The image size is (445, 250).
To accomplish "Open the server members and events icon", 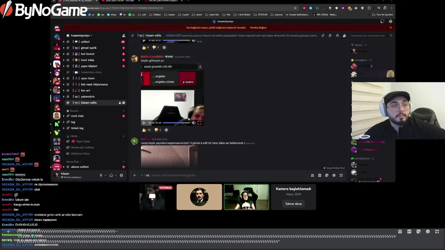I will 123,35.
